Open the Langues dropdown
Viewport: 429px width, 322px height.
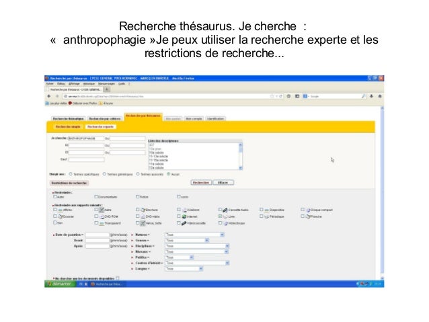(184, 269)
